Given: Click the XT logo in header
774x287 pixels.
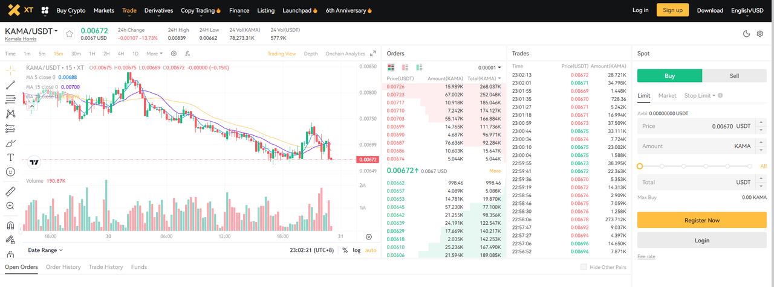Looking at the screenshot, I should 21,10.
